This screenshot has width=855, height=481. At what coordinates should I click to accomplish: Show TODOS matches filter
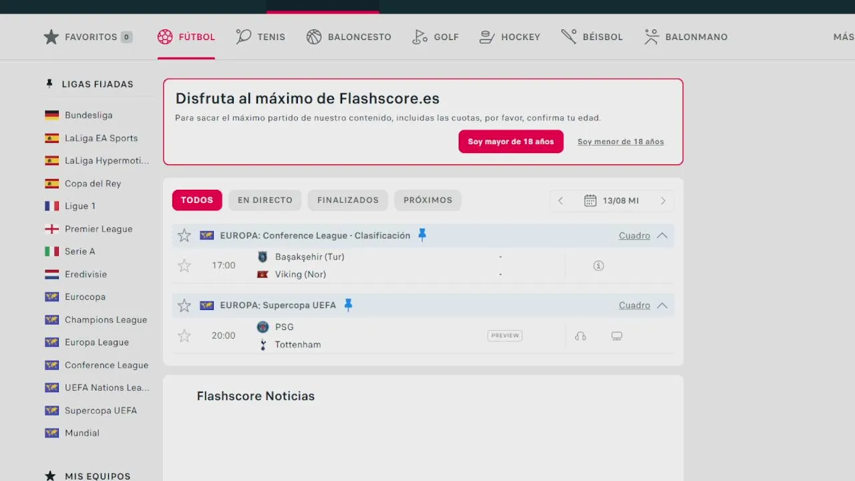197,200
